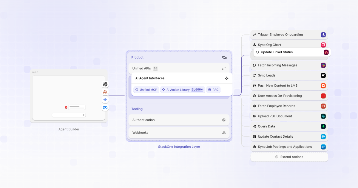This screenshot has width=358, height=188.
Task: Click the layers icon in the Product header
Action: (224, 58)
